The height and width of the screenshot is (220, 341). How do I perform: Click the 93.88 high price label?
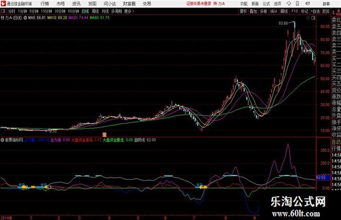(283, 23)
